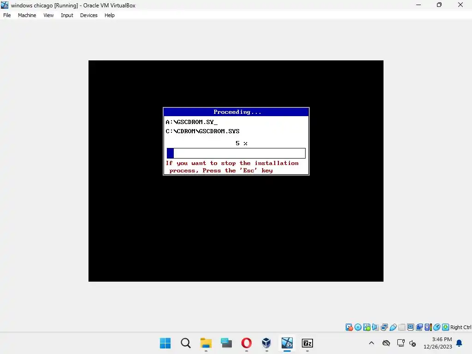Click the A:\GSCDROM.SY_ source path
Image resolution: width=472 pixels, height=354 pixels.
coord(191,122)
